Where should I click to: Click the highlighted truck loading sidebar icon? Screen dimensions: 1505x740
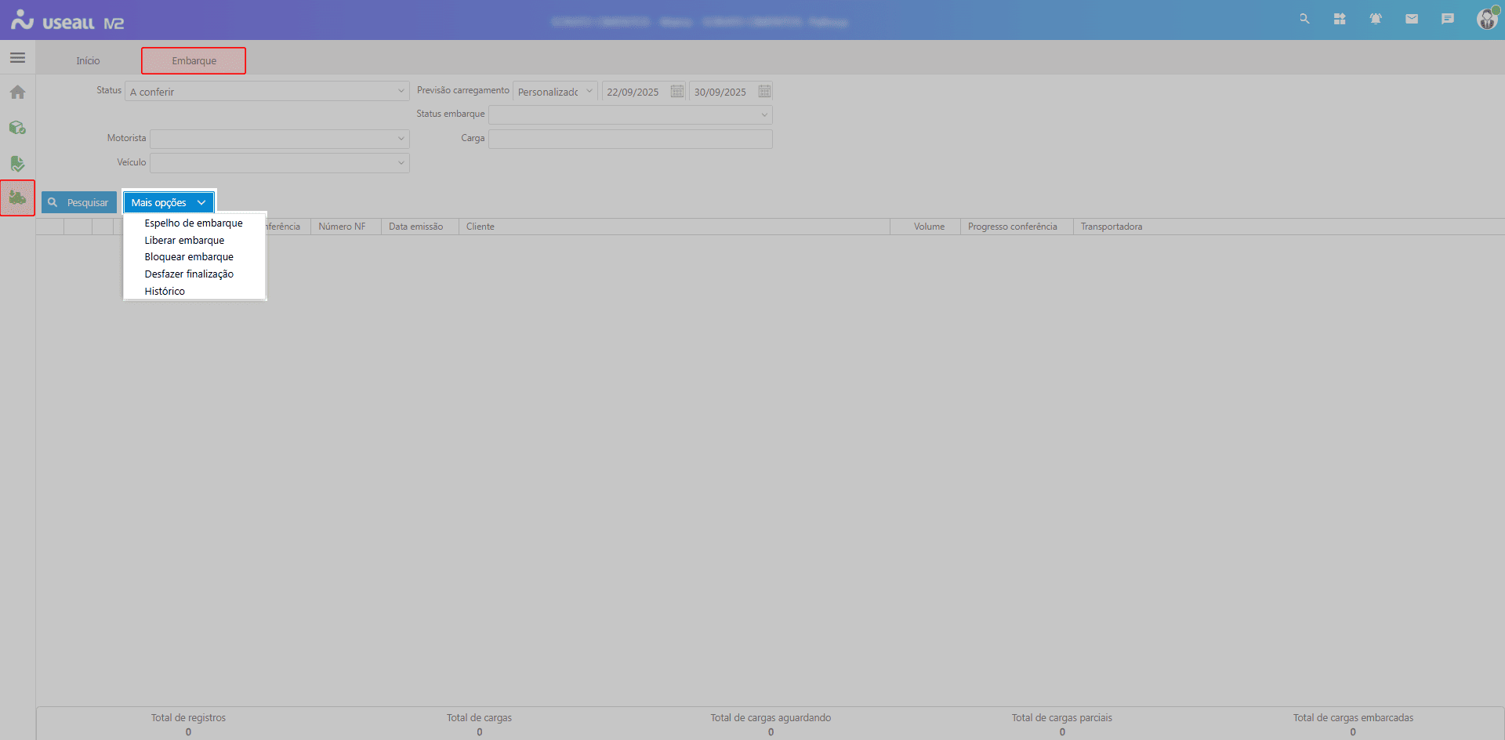[x=17, y=198]
